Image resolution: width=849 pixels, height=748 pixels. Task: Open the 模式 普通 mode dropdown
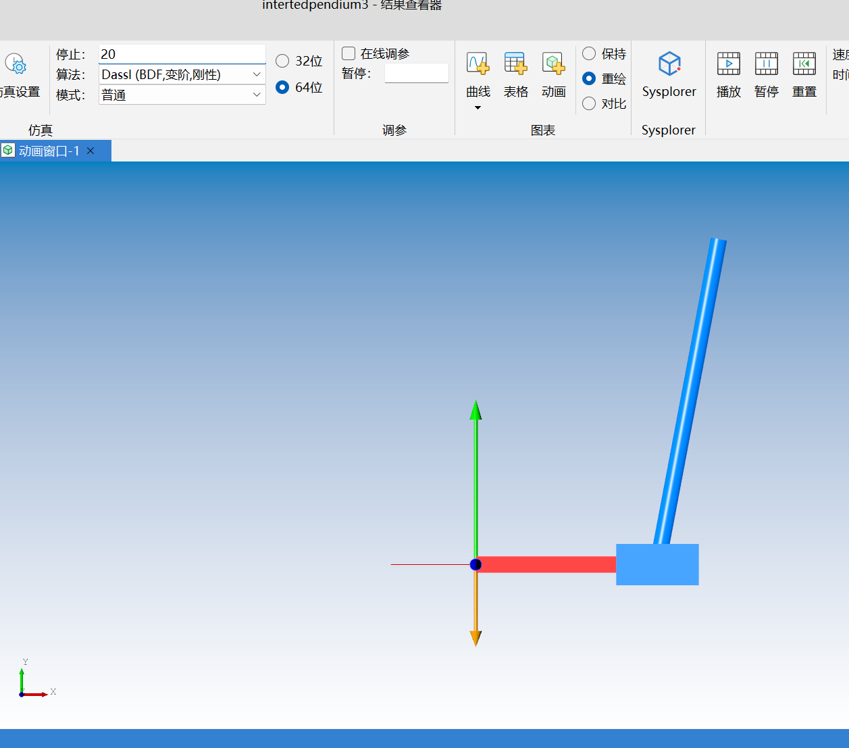point(182,95)
